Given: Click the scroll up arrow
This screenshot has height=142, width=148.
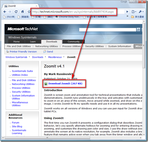Looking at the screenshot, I should (144, 21).
